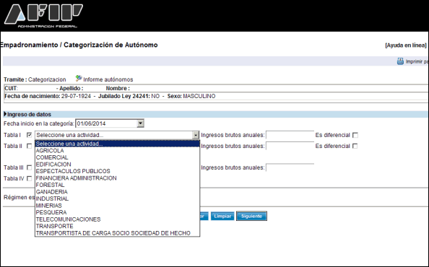The height and width of the screenshot is (267, 429).
Task: Check the Tabla IV checkbox
Action: pos(30,178)
